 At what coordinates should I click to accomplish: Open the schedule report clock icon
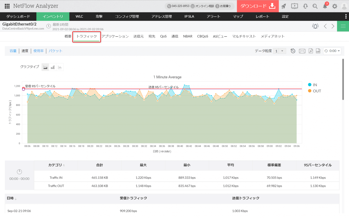[293, 51]
